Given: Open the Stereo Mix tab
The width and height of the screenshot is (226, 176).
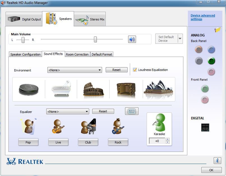Looking at the screenshot, I should [90, 19].
